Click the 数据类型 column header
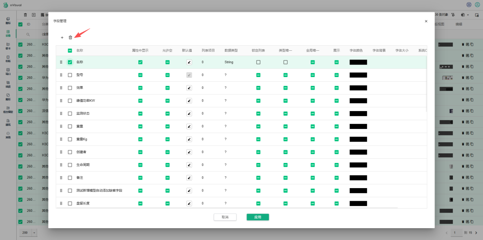The image size is (483, 240). click(x=231, y=50)
